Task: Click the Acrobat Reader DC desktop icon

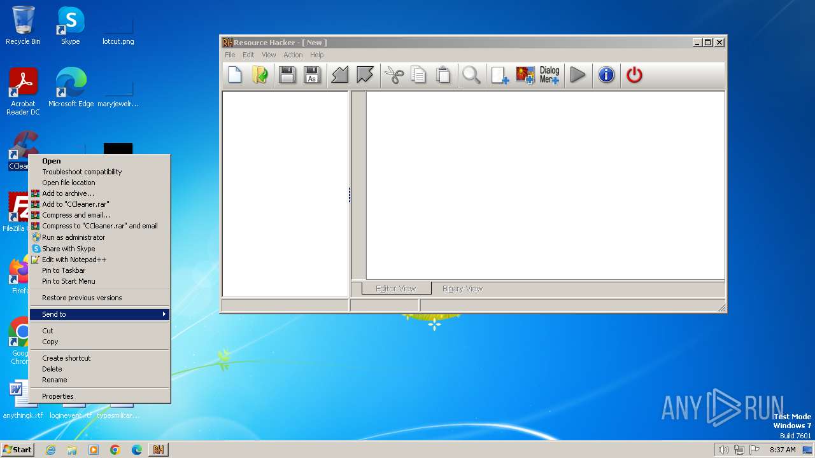Action: (23, 92)
